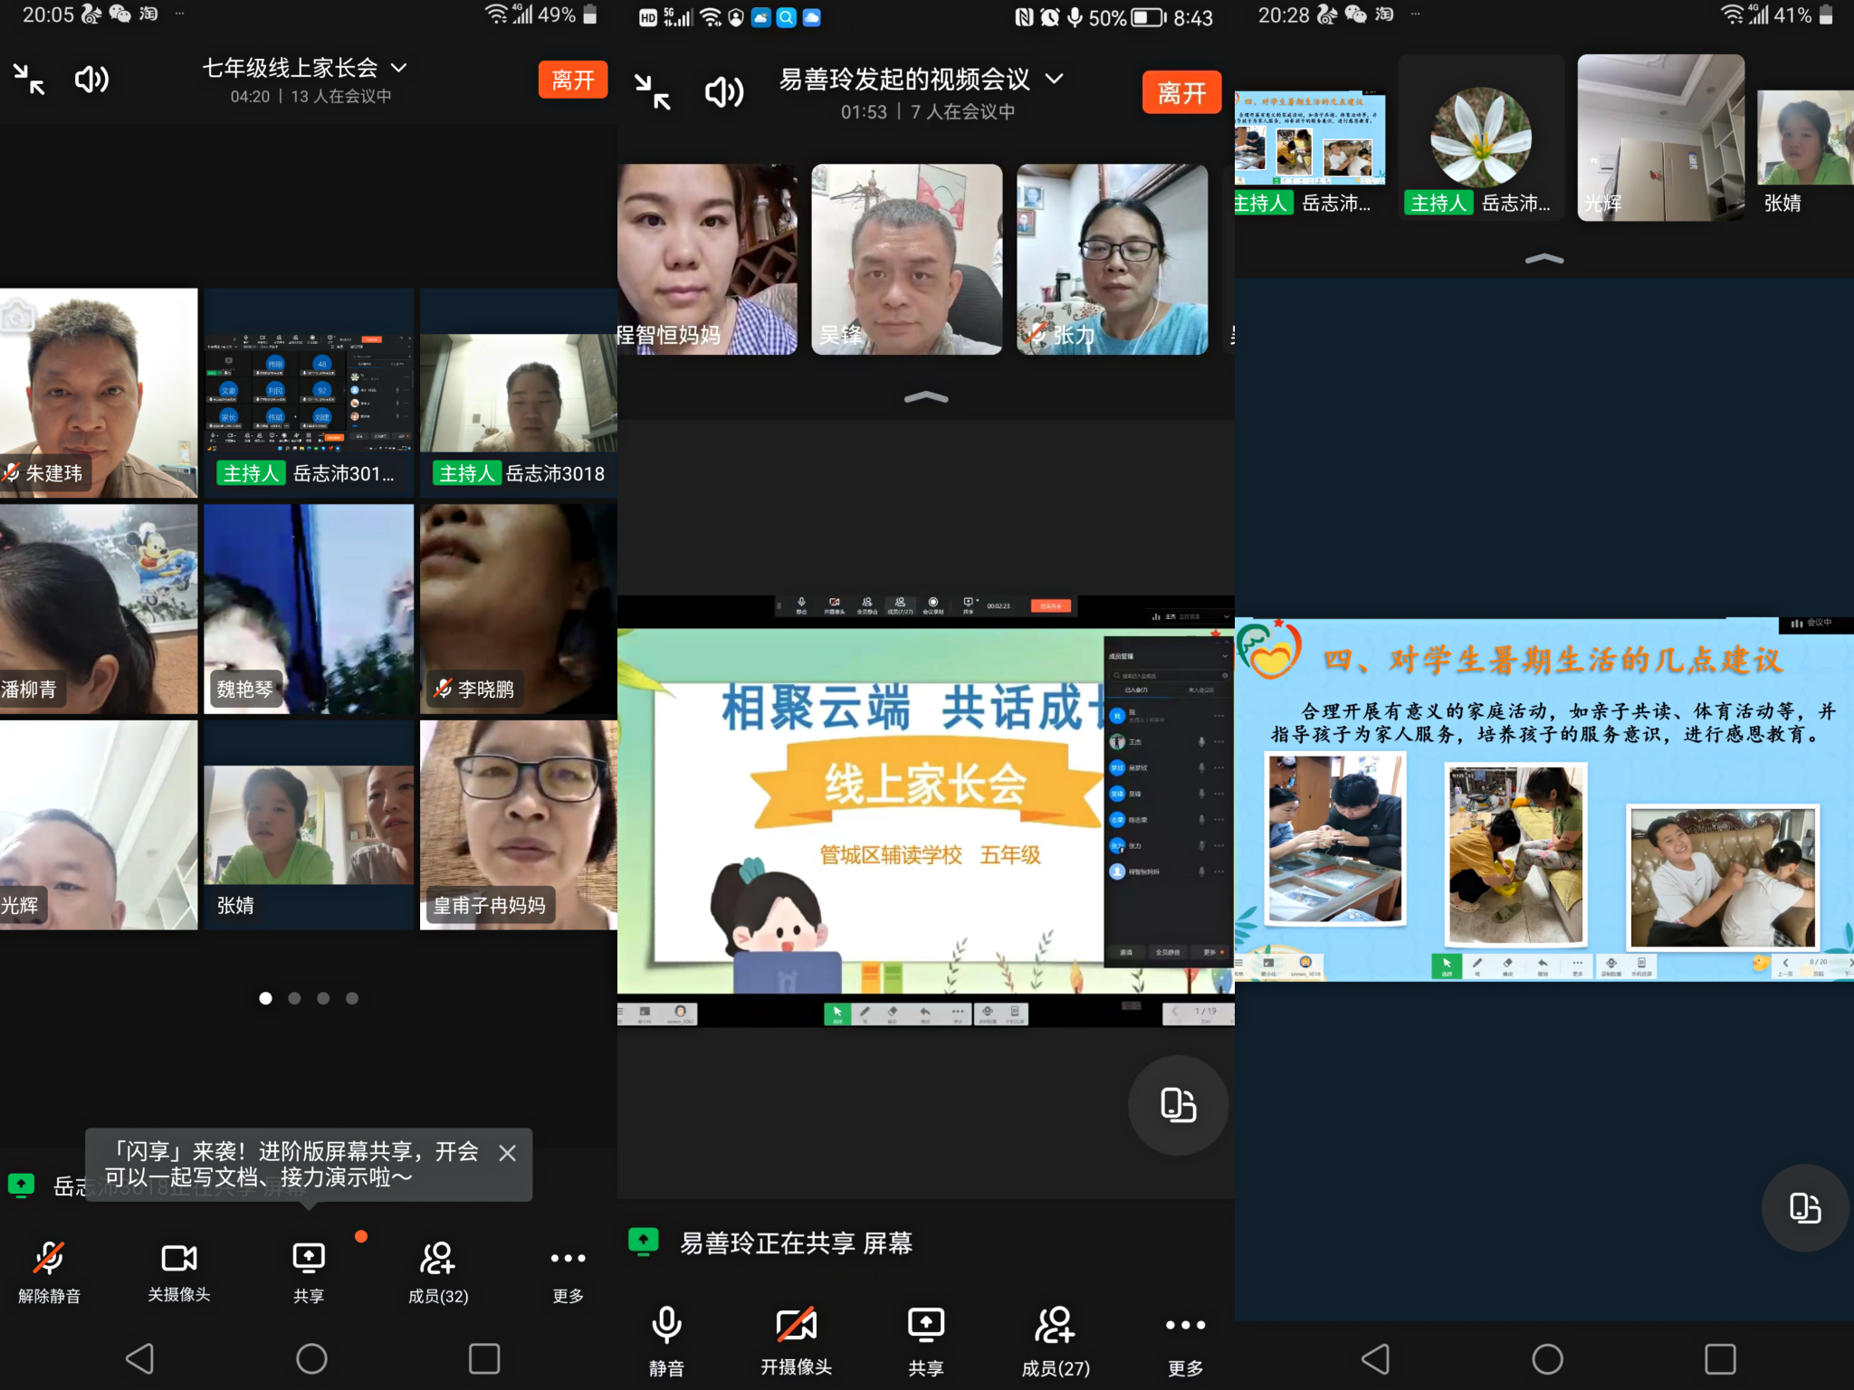Tap Android back in first screen

139,1358
